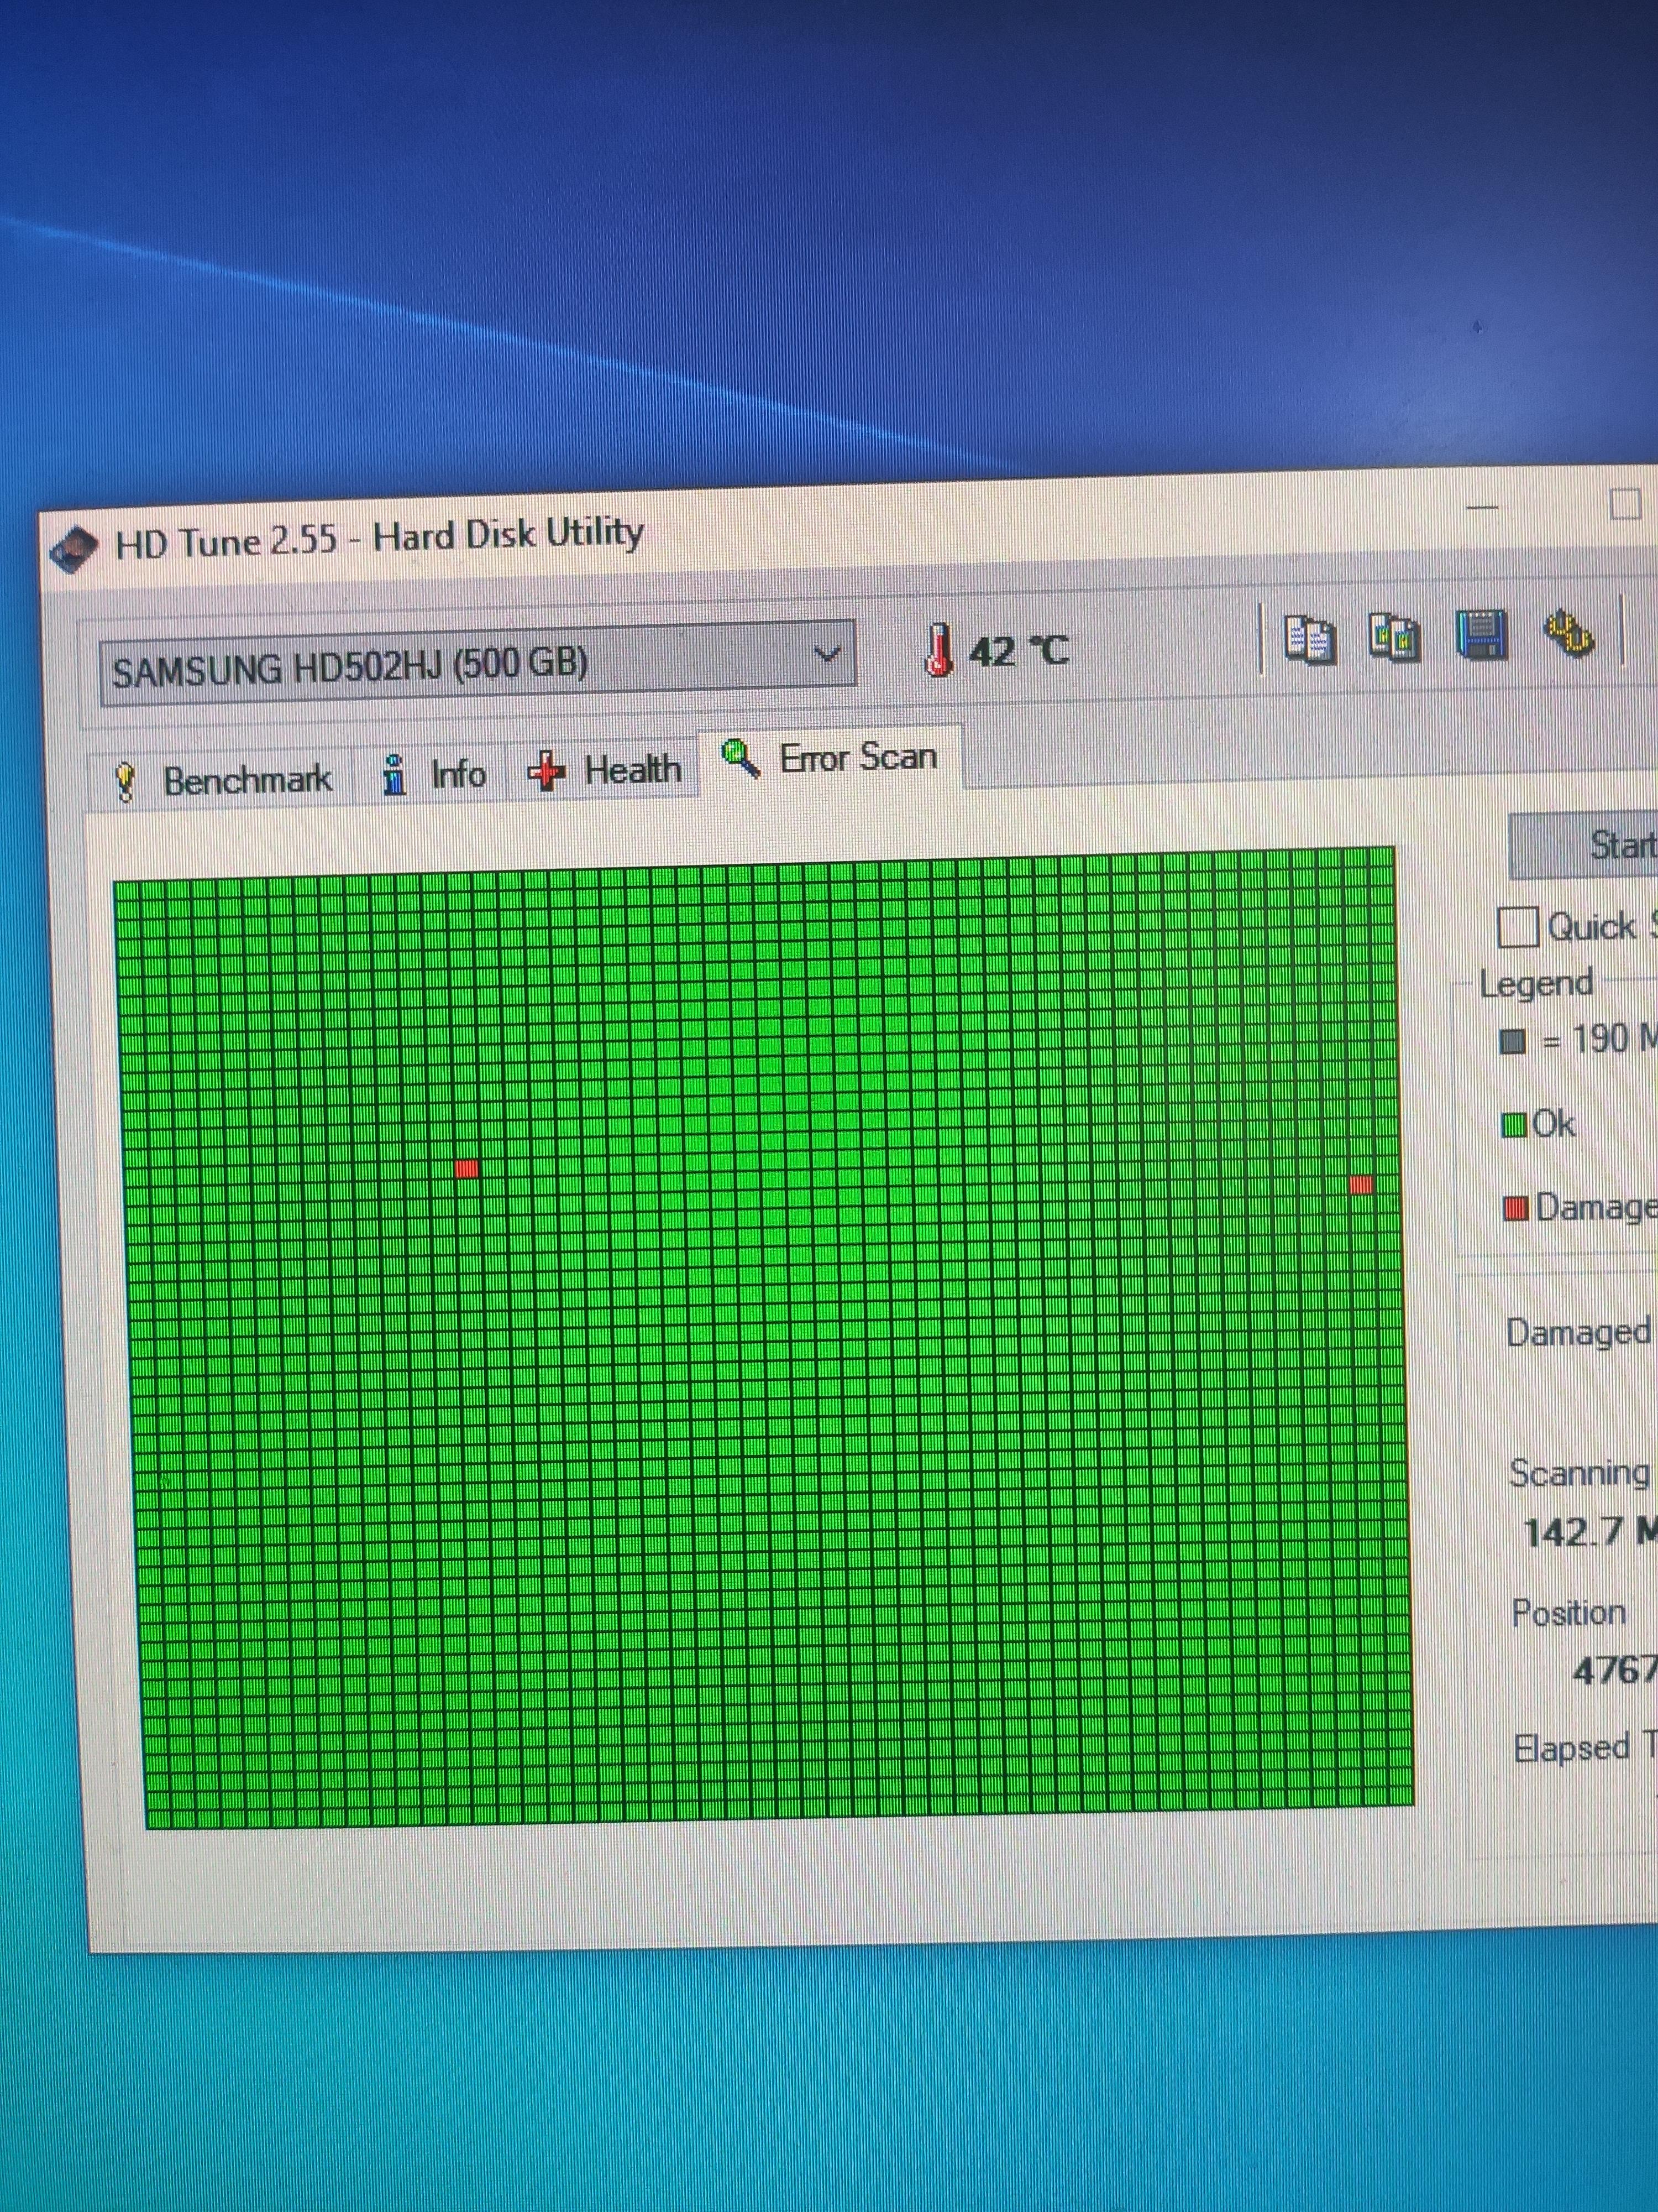Viewport: 1658px width, 2212px height.
Task: Click the 142.7 scanning speed value
Action: [1590, 1533]
